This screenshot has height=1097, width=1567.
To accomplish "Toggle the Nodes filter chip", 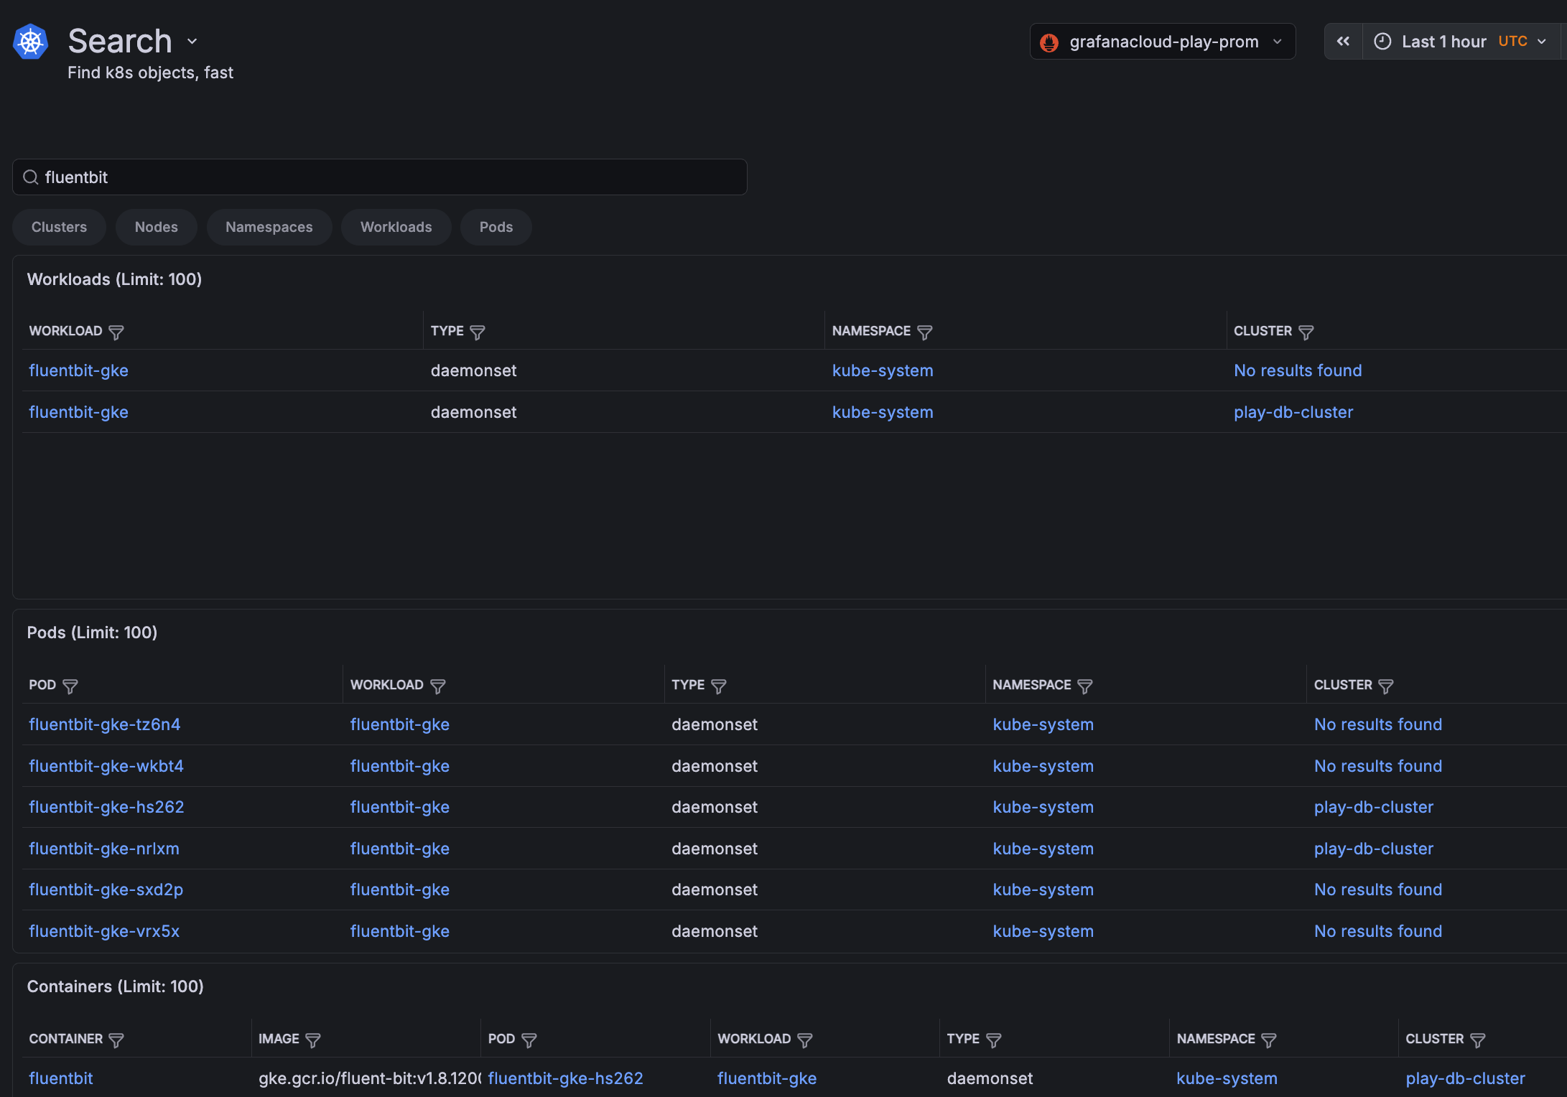I will pos(156,227).
